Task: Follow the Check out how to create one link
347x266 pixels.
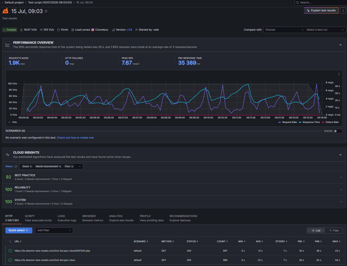Action: point(75,138)
